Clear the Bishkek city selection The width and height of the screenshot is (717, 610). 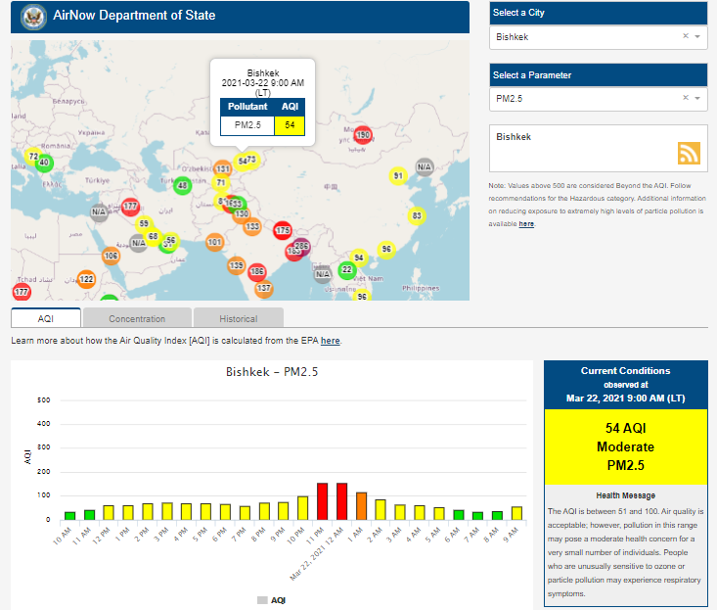click(685, 37)
